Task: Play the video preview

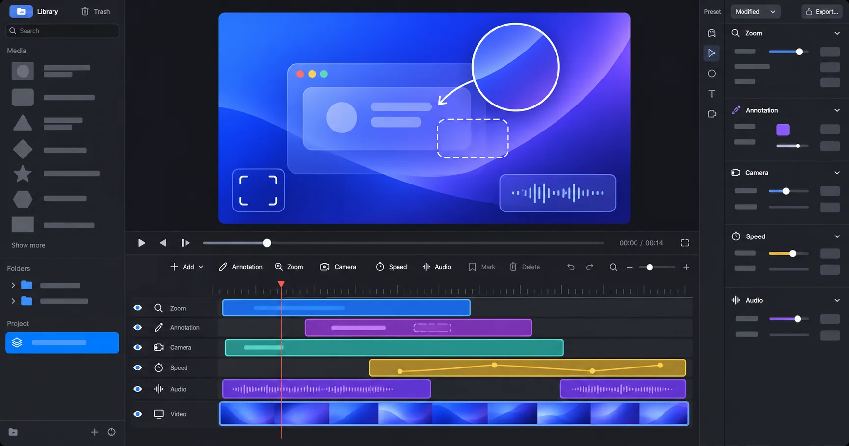Action: point(141,243)
